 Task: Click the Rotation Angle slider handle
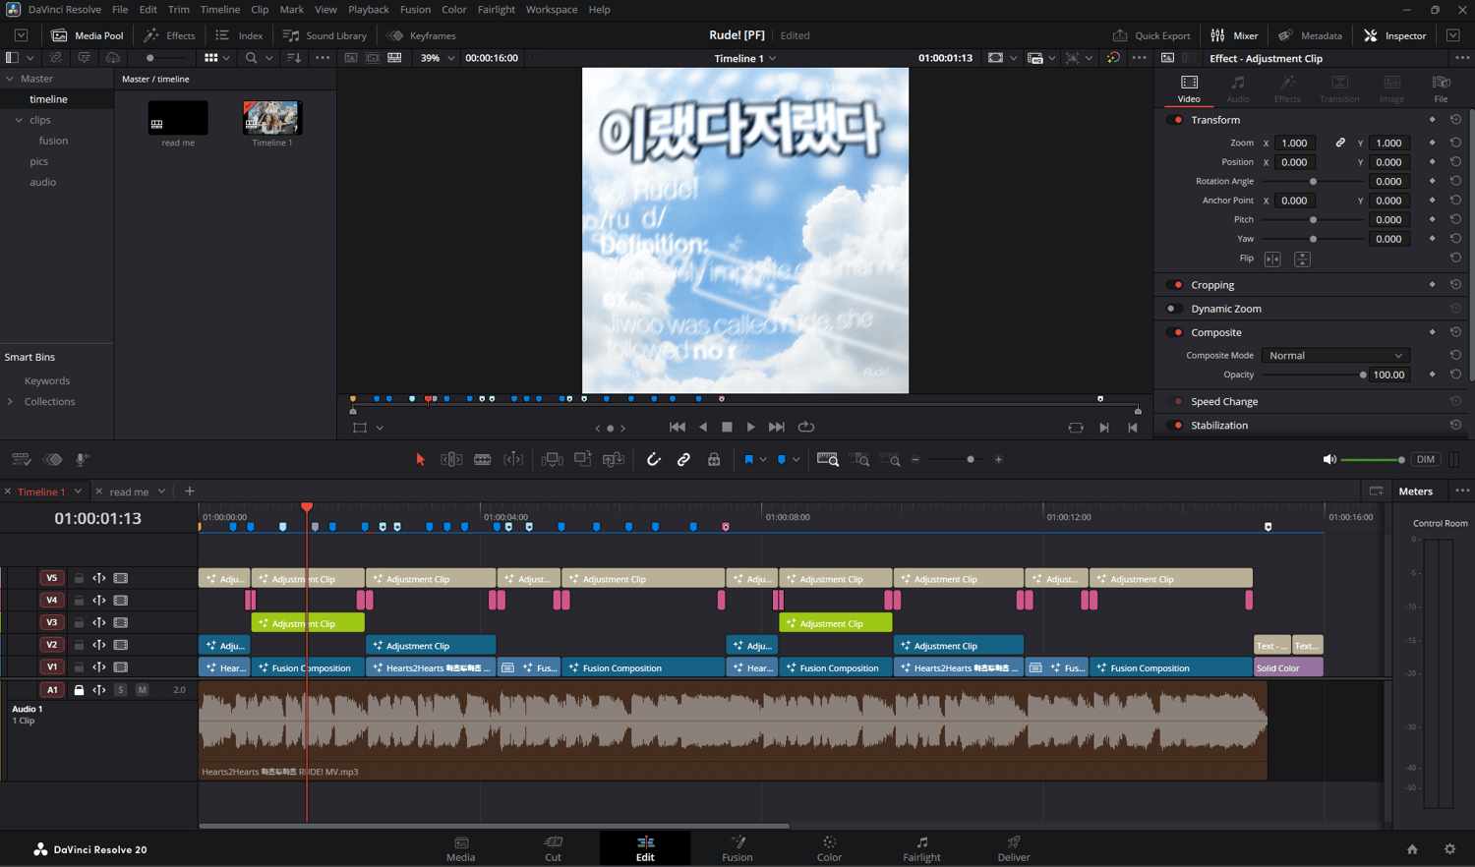click(1313, 181)
